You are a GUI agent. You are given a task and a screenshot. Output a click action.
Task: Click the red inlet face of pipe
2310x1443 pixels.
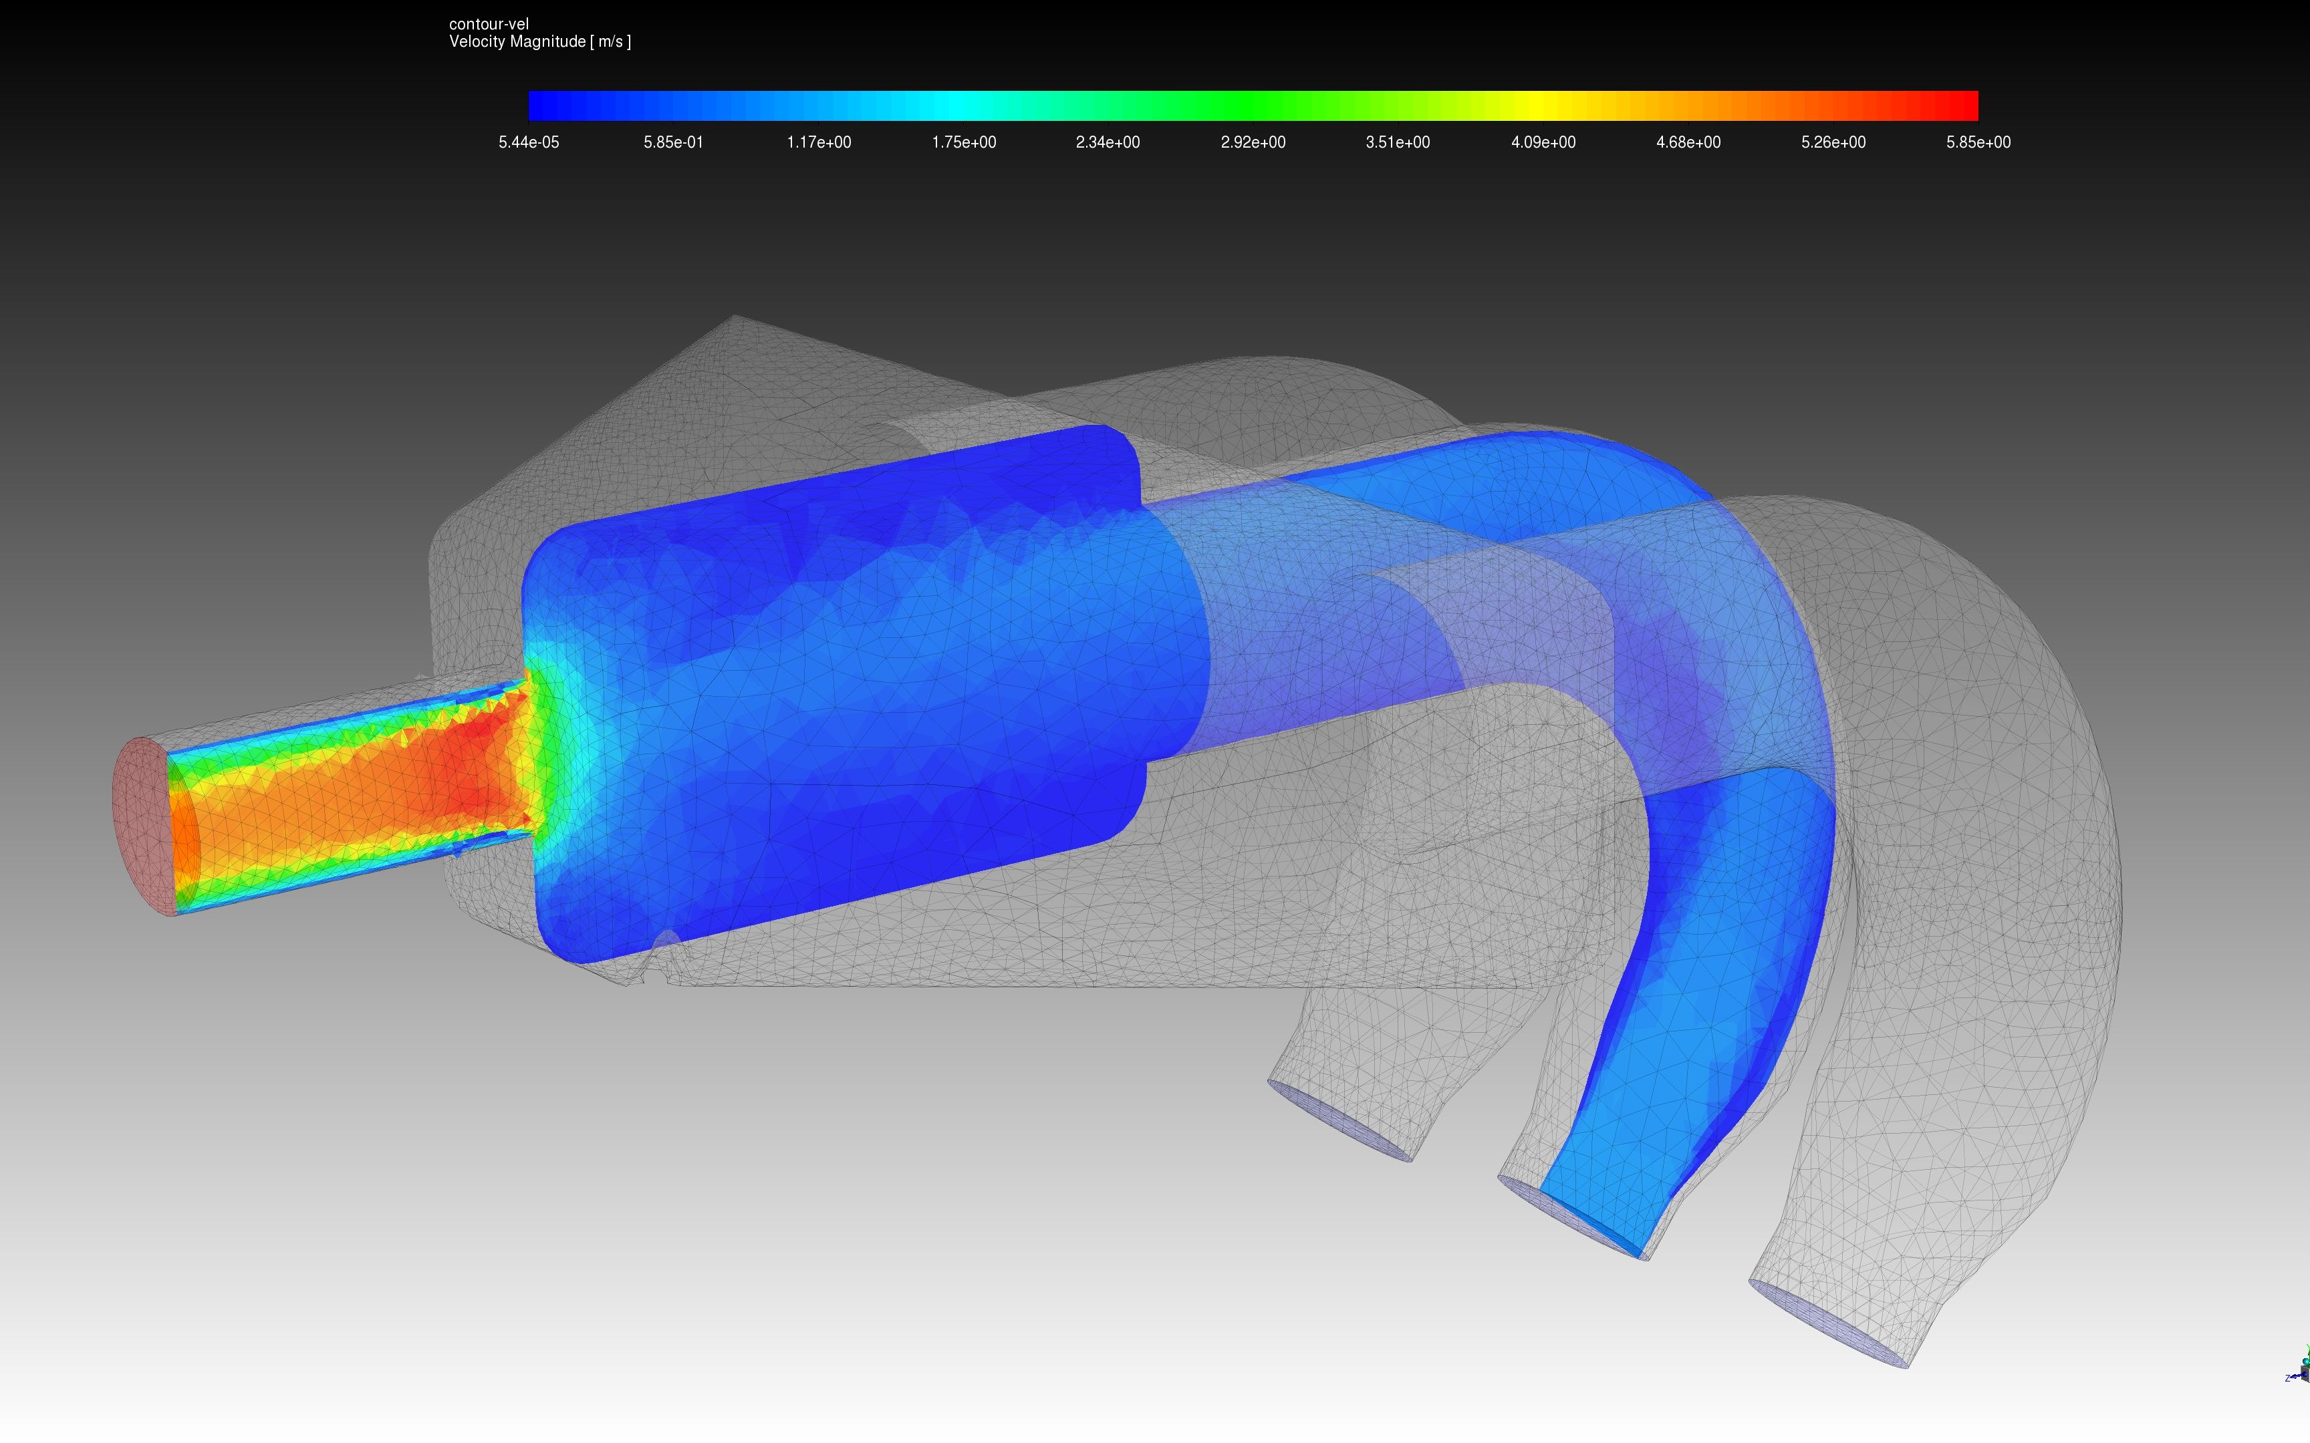141,826
